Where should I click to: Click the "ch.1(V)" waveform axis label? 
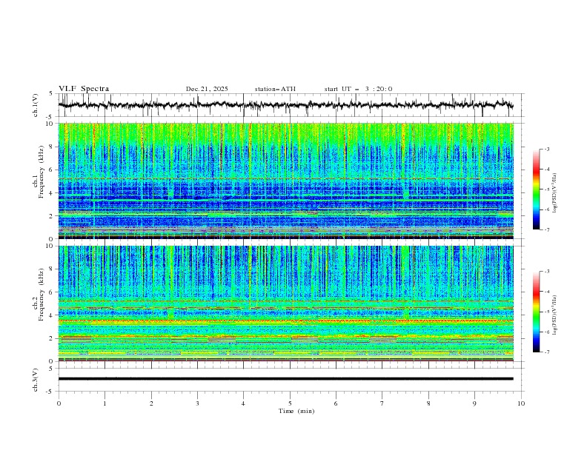[36, 105]
